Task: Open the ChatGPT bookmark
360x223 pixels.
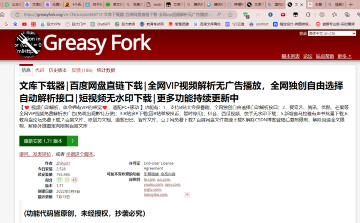Action: coord(100,24)
